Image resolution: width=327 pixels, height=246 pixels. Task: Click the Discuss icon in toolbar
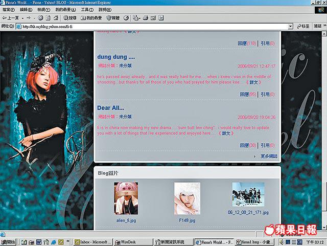(x=161, y=18)
